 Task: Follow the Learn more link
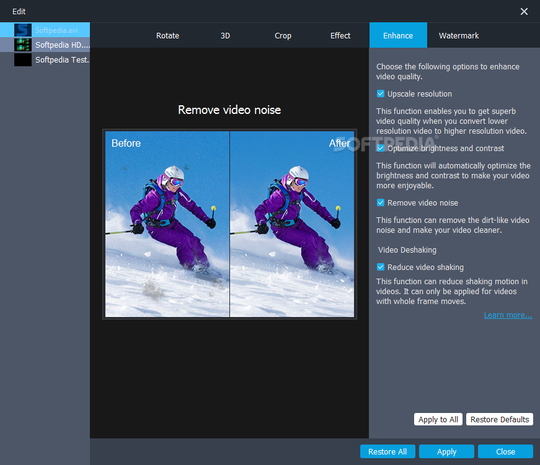508,315
